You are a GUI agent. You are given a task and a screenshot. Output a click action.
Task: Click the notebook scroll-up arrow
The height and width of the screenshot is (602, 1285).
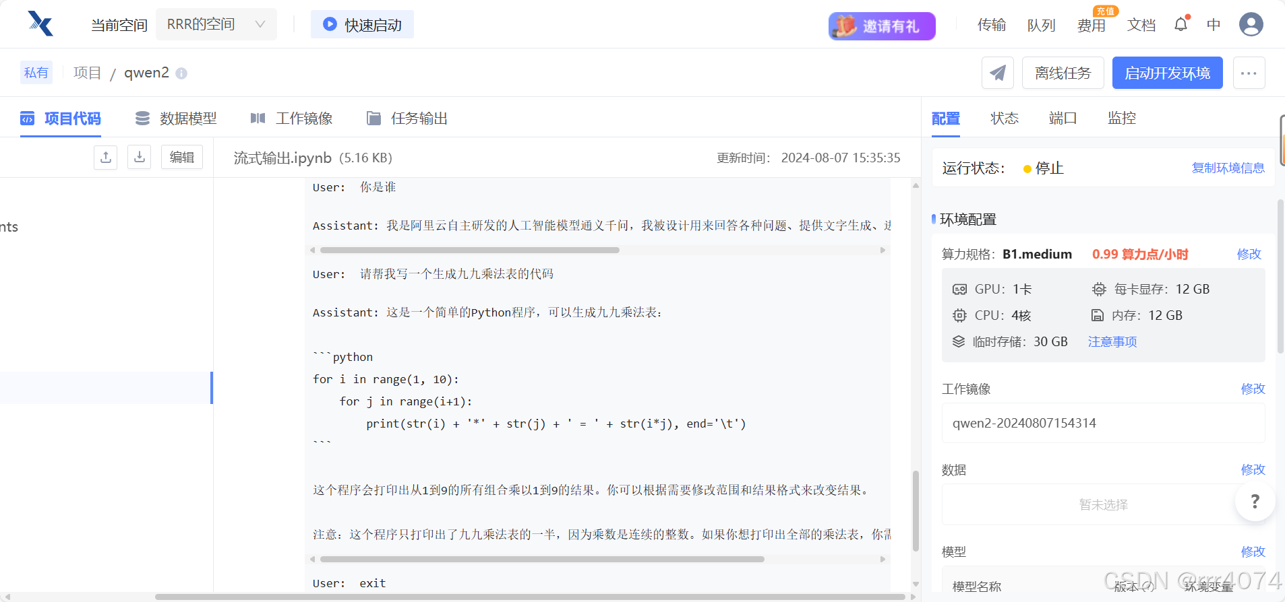click(x=916, y=185)
